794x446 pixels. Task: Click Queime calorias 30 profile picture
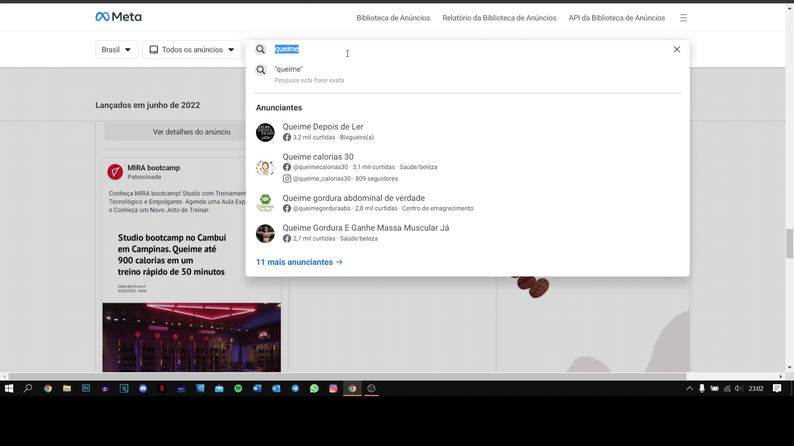point(265,168)
